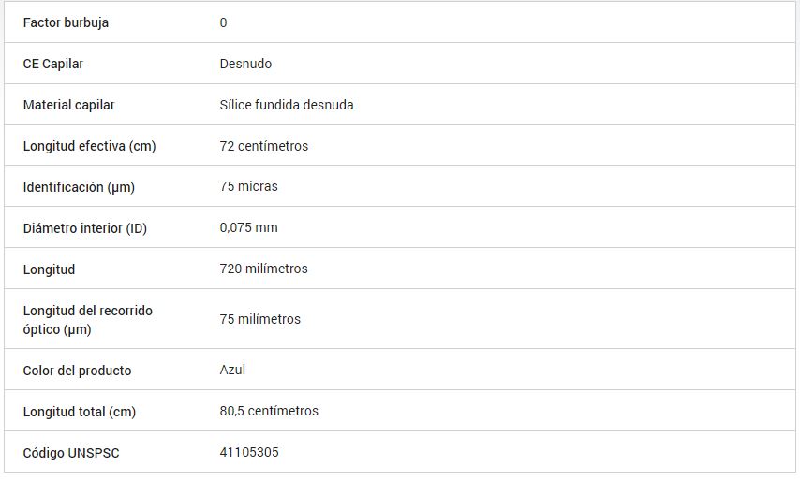Select the 'Código UNSPSC' label
The width and height of the screenshot is (800, 480).
(71, 453)
